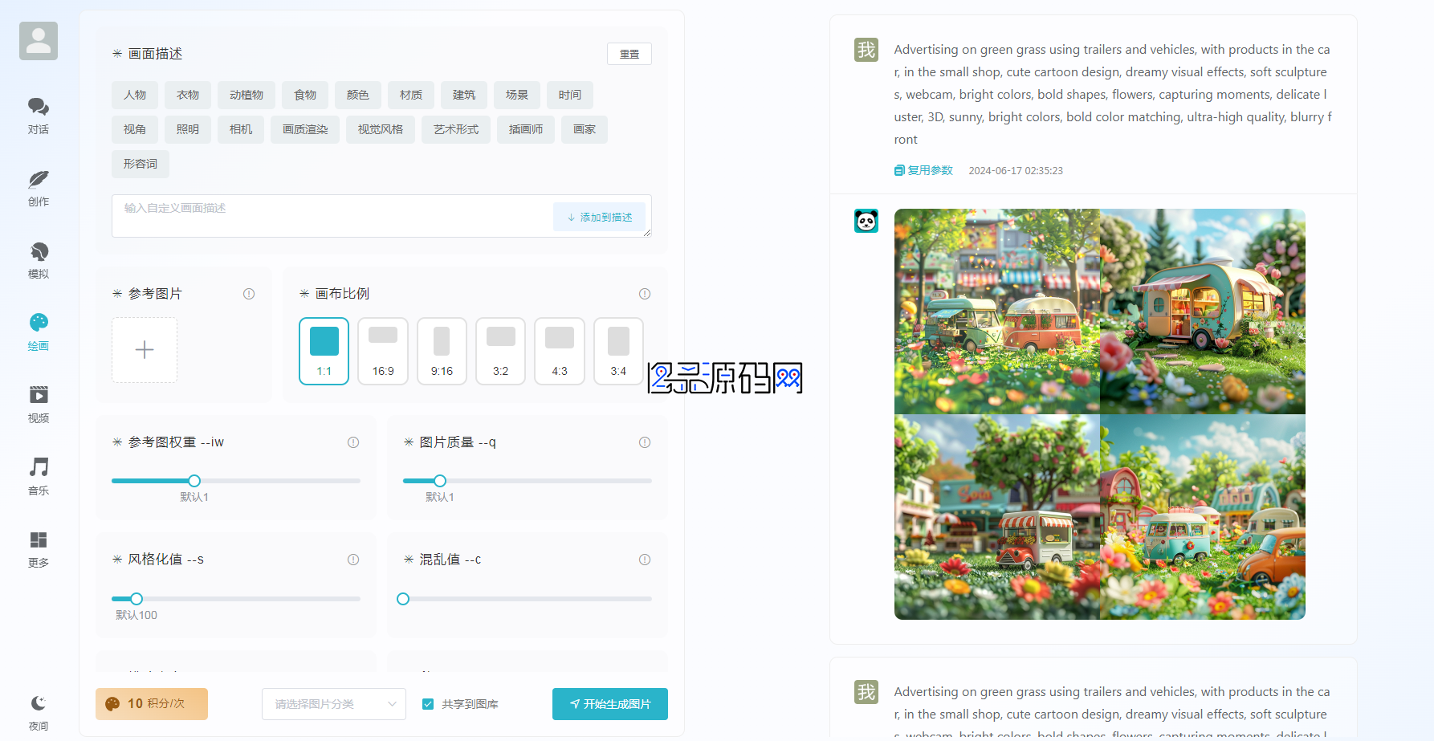Image resolution: width=1434 pixels, height=741 pixels.
Task: Open 相机 tag category
Action: pyautogui.click(x=241, y=129)
